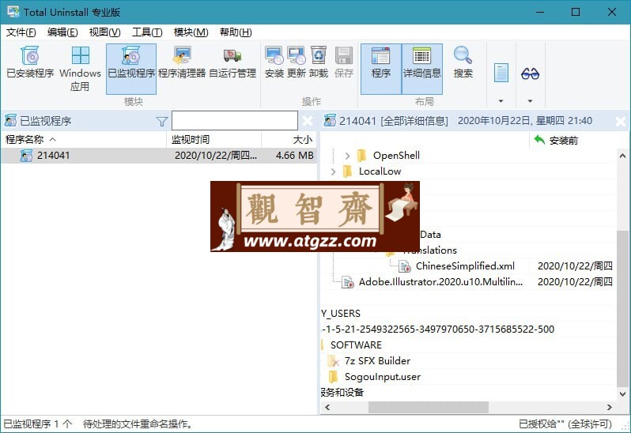Select the LocalLow folder

380,171
